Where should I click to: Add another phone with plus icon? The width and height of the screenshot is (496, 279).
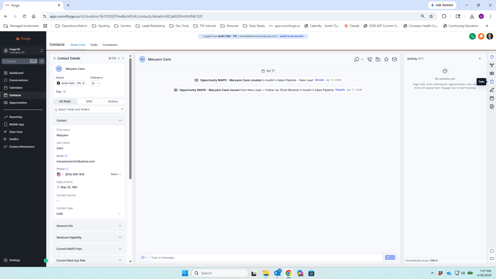pos(67,169)
